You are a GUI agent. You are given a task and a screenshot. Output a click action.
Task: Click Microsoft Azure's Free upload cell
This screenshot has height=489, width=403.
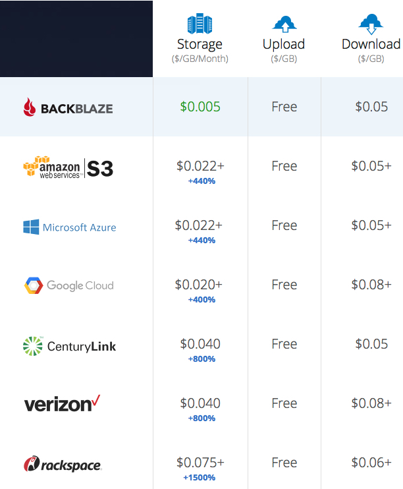[x=284, y=225]
